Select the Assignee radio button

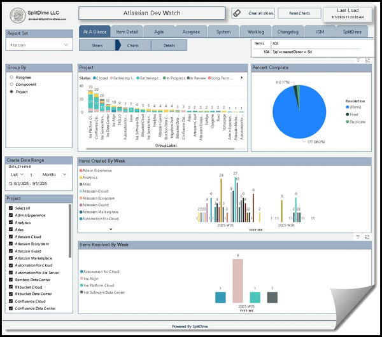[11, 77]
